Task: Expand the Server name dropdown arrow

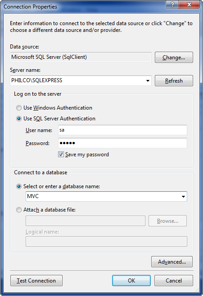Action: 148,81
